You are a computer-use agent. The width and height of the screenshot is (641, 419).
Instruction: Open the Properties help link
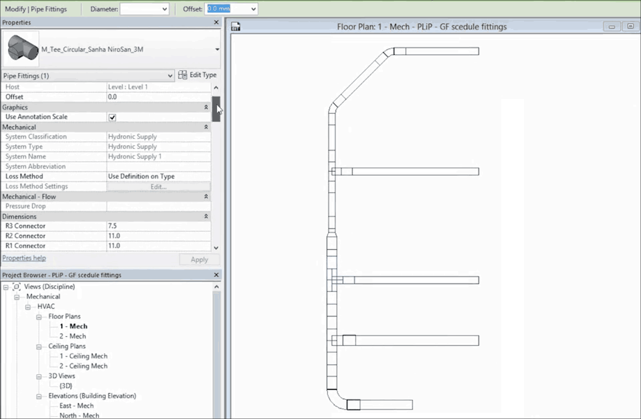24,258
